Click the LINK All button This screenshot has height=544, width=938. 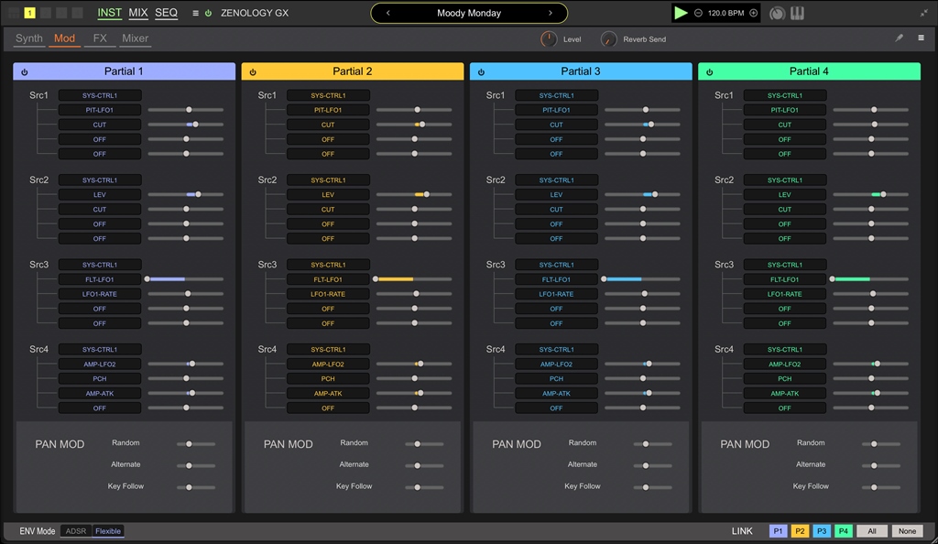coord(872,531)
